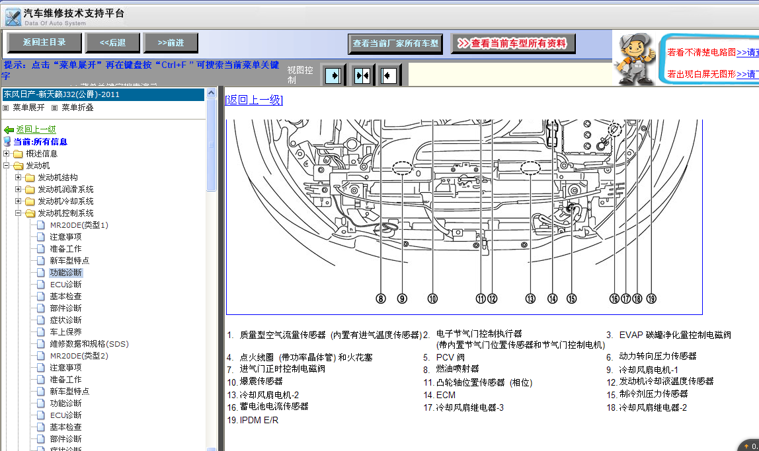Click the center-split view control icon

[362, 75]
